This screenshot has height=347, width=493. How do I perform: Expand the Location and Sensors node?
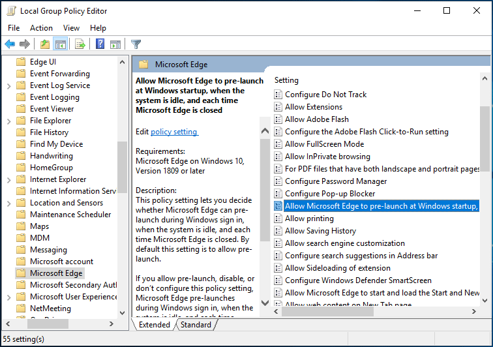9,204
